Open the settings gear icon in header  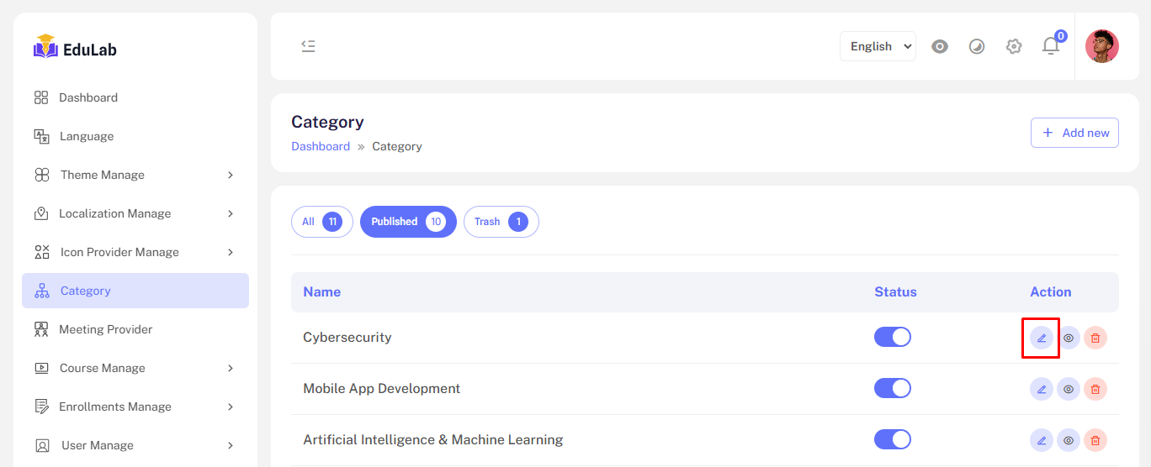(x=1014, y=46)
